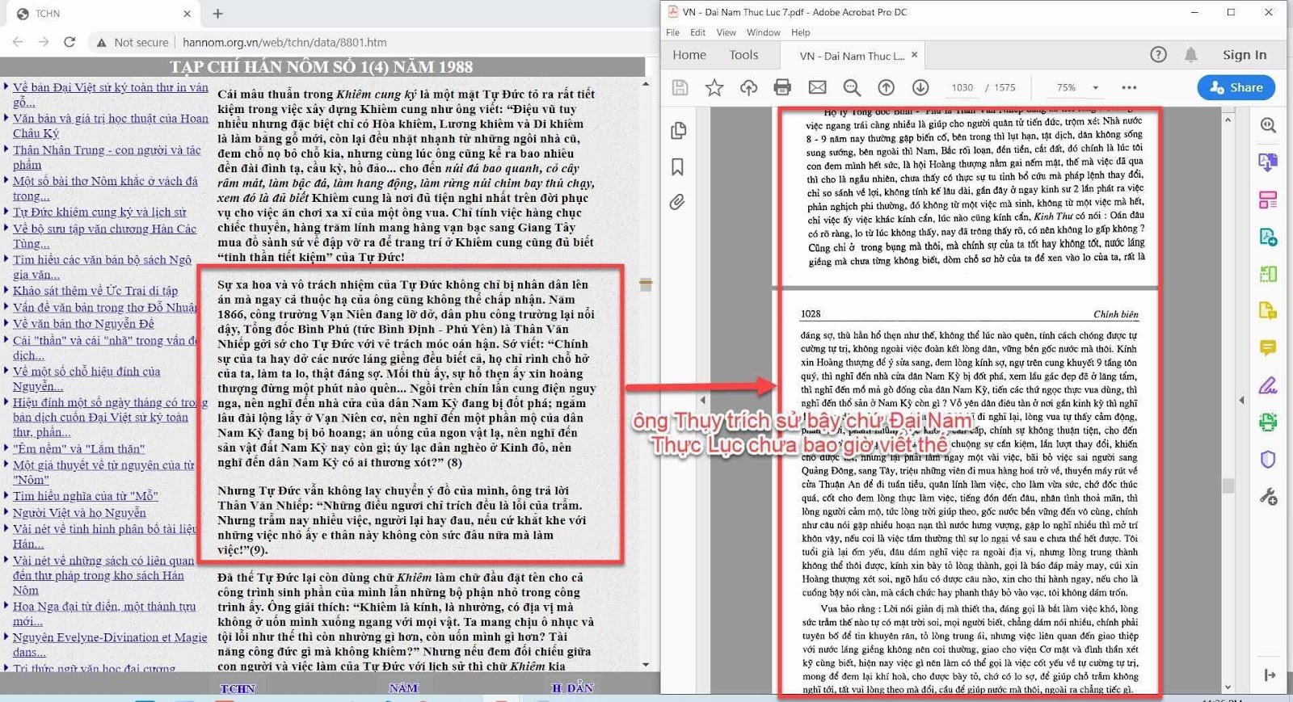The image size is (1293, 702).
Task: Open the 'Người Việt và họ Nguyễn' link
Action: click(79, 513)
